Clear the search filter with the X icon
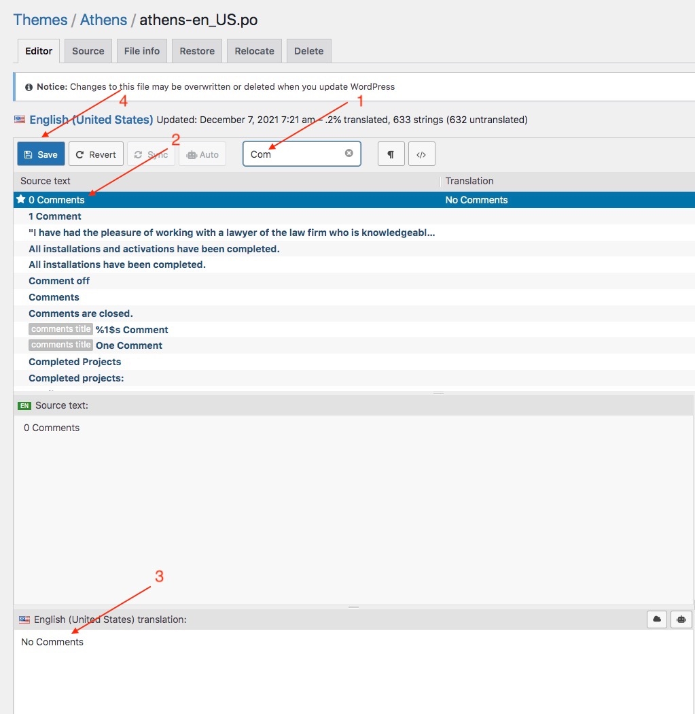Image resolution: width=695 pixels, height=714 pixels. tap(349, 154)
